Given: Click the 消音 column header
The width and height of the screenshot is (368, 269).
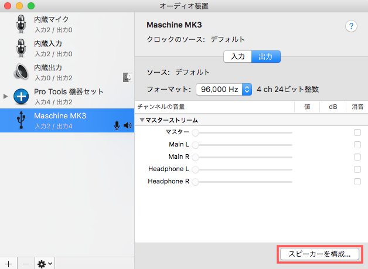Looking at the screenshot, I should (x=357, y=107).
